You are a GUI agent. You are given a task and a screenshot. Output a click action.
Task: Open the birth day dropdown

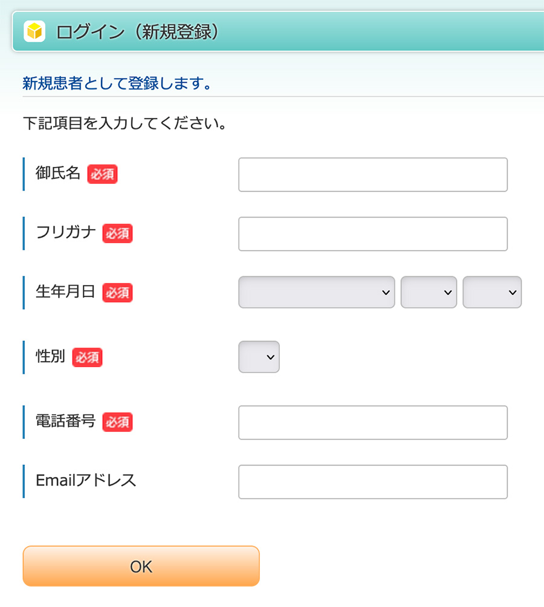tap(492, 292)
